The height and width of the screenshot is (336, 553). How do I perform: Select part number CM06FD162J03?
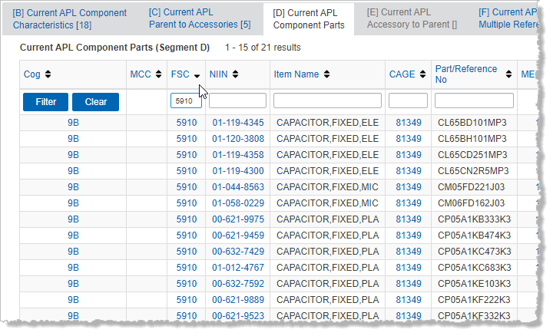coord(471,203)
